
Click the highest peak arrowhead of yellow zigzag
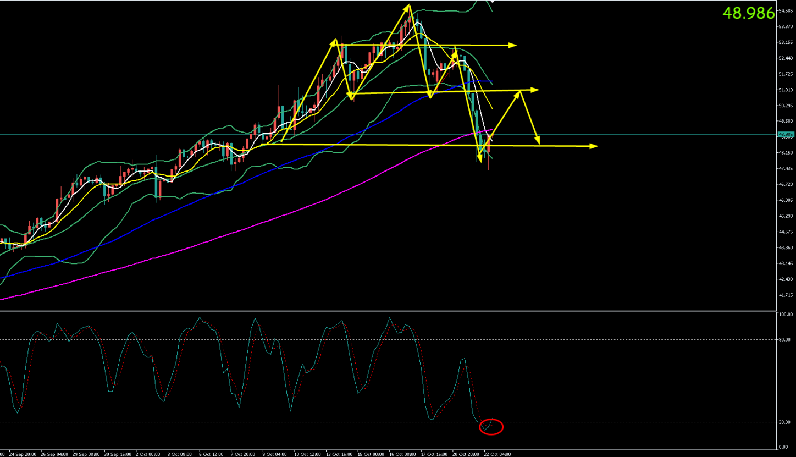click(408, 7)
